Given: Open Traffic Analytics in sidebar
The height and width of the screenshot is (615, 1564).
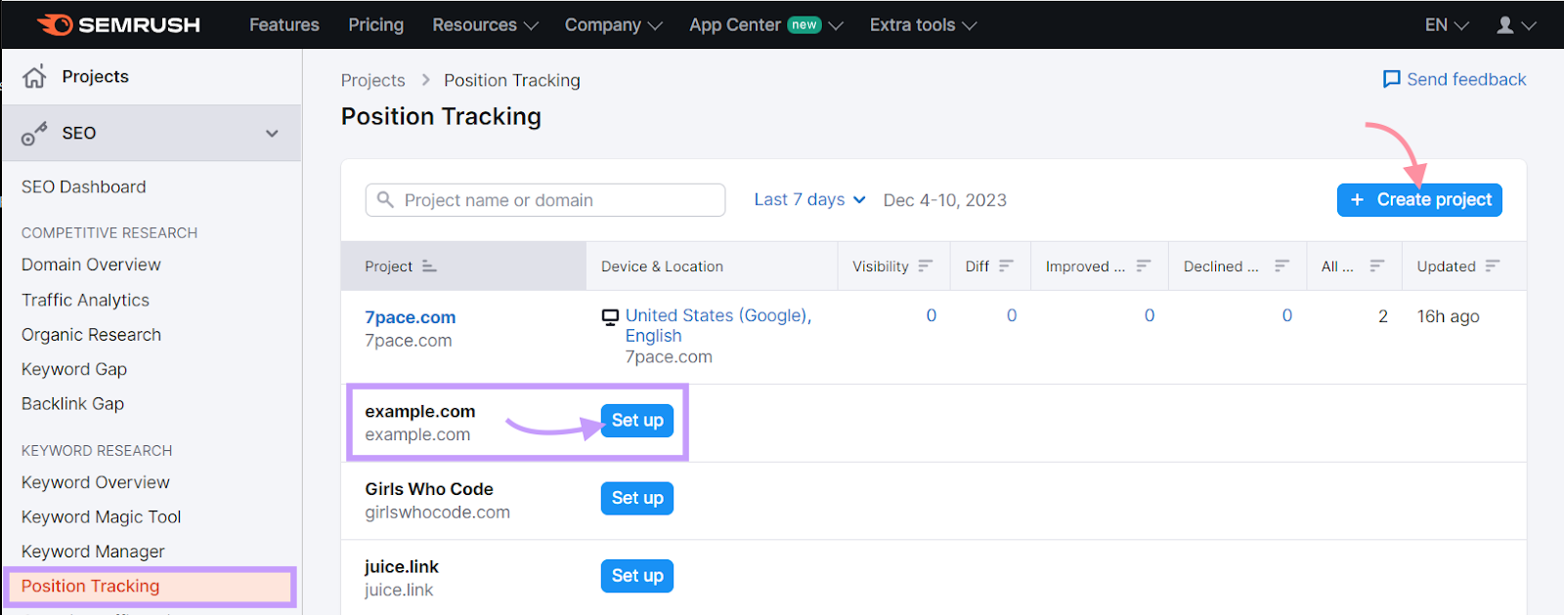Looking at the screenshot, I should click(x=85, y=300).
